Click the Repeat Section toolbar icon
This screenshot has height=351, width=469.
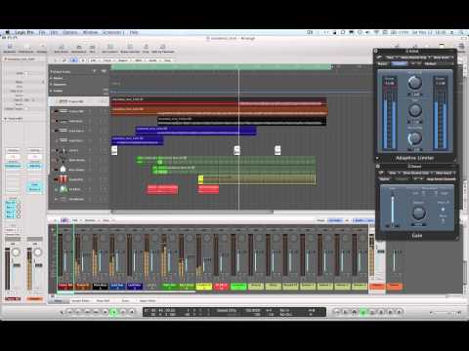(x=130, y=48)
